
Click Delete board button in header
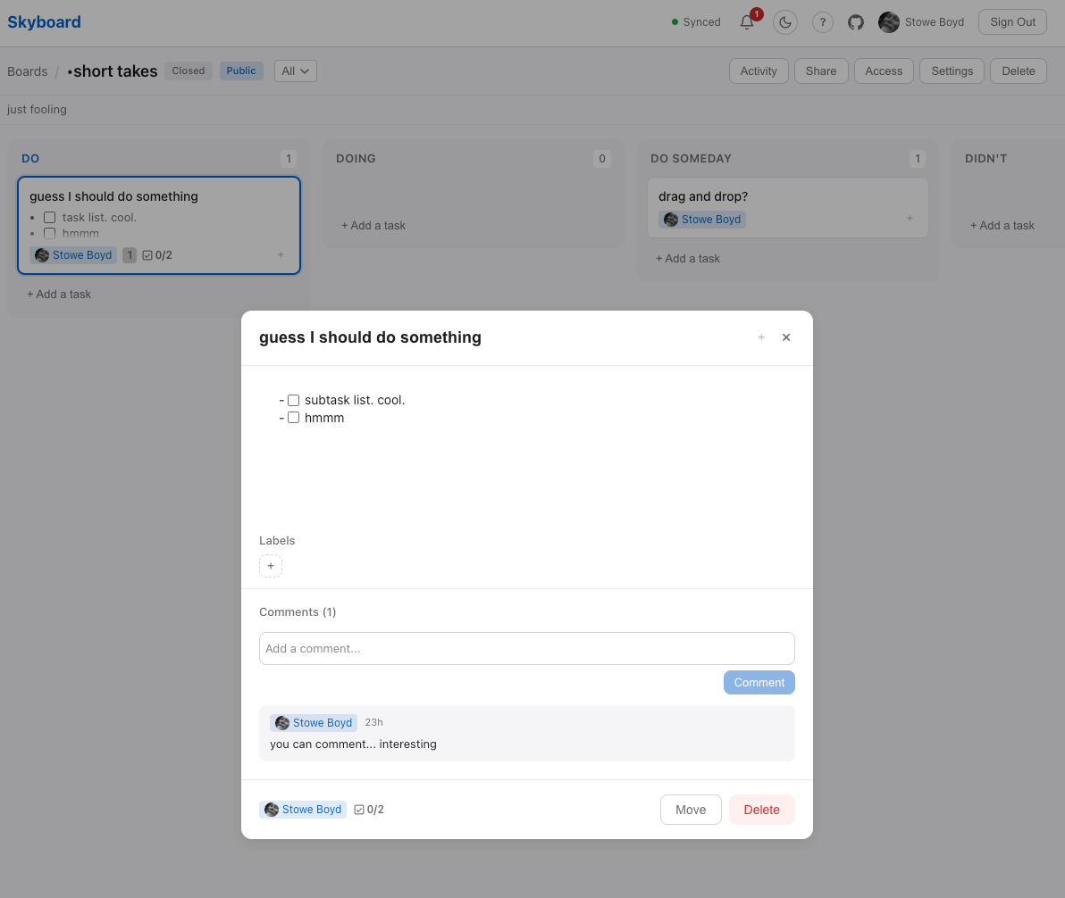[x=1019, y=71]
